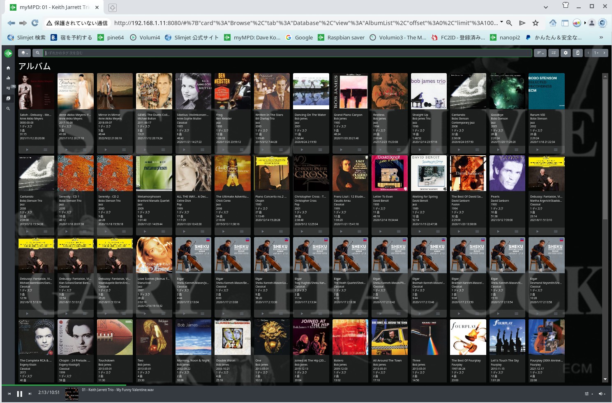Open the page number dropdown
612x403 pixels.
(596, 53)
